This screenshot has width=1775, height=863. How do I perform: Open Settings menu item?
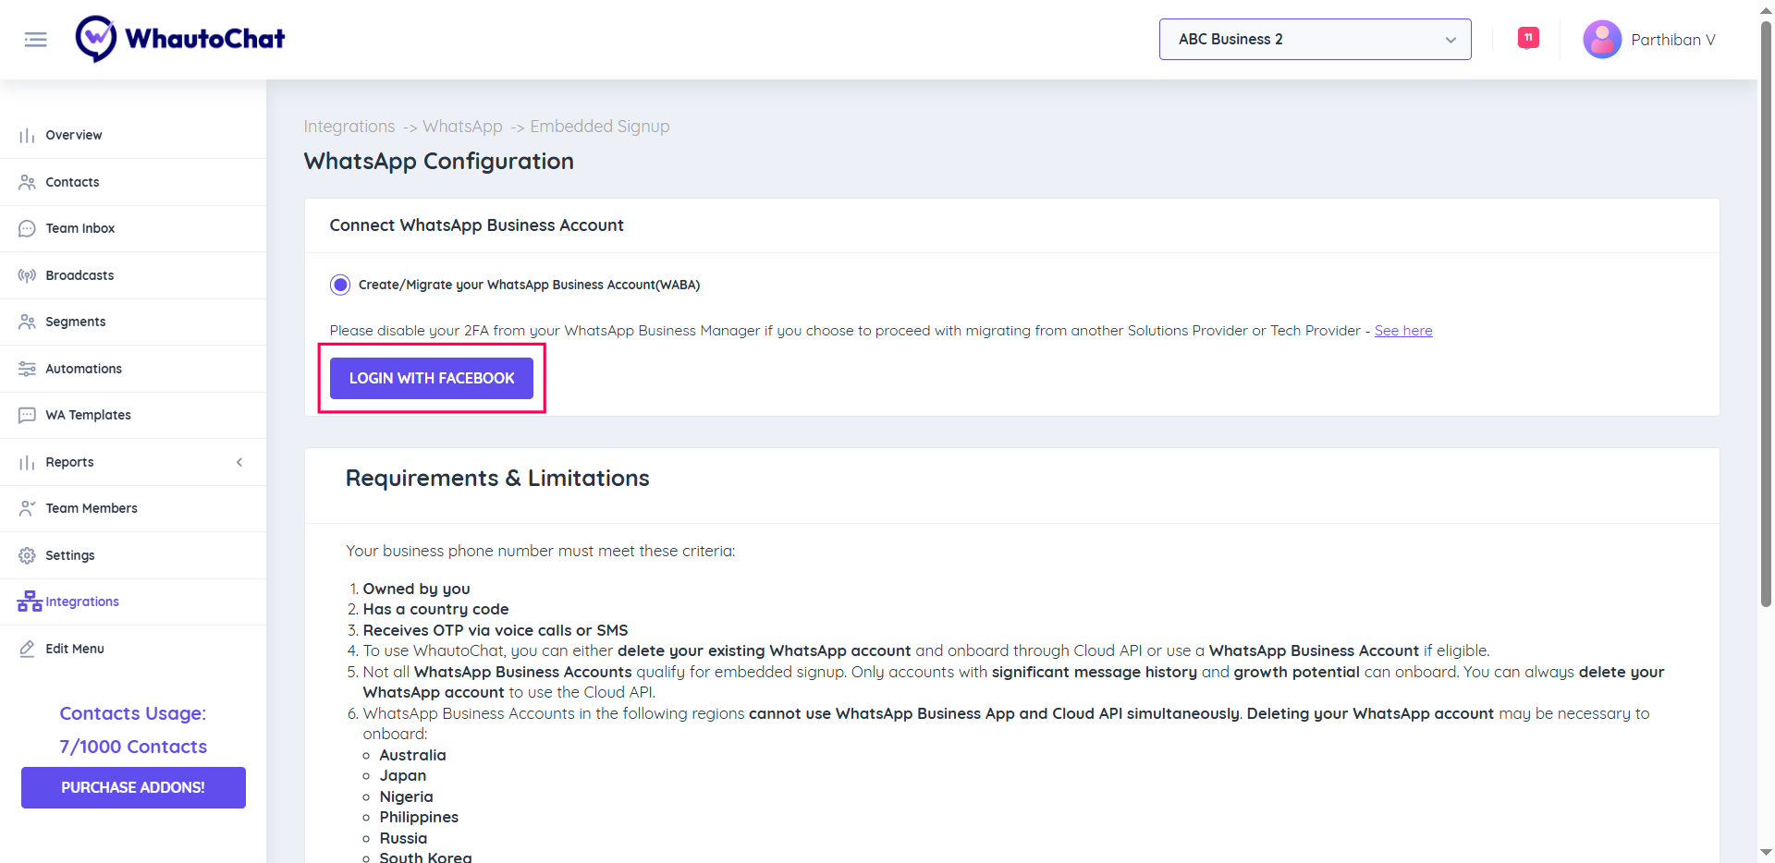pyautogui.click(x=70, y=555)
